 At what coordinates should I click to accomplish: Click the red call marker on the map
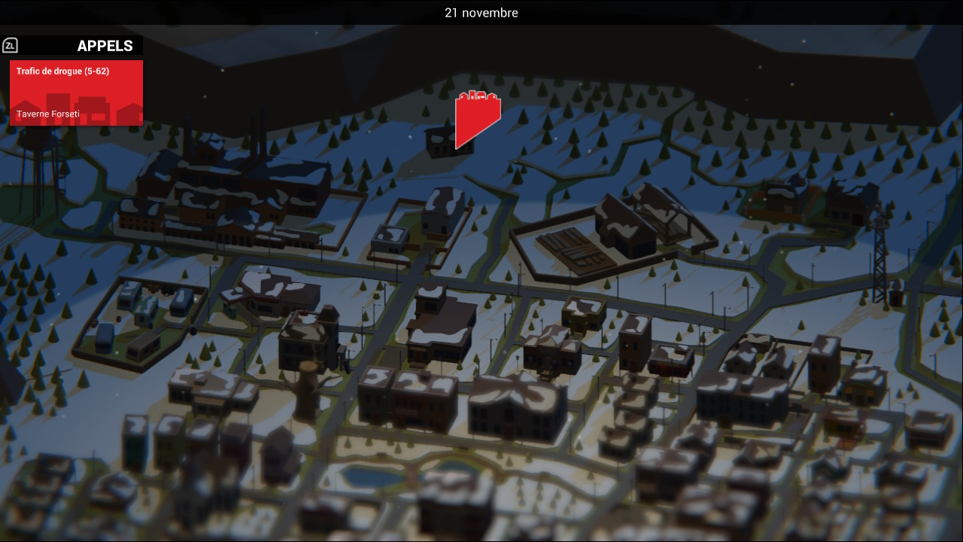click(x=478, y=119)
